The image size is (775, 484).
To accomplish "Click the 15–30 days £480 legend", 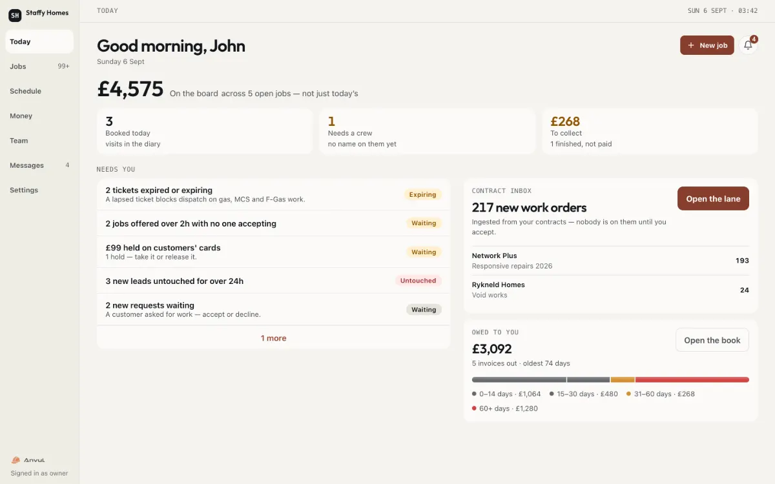I will point(584,394).
